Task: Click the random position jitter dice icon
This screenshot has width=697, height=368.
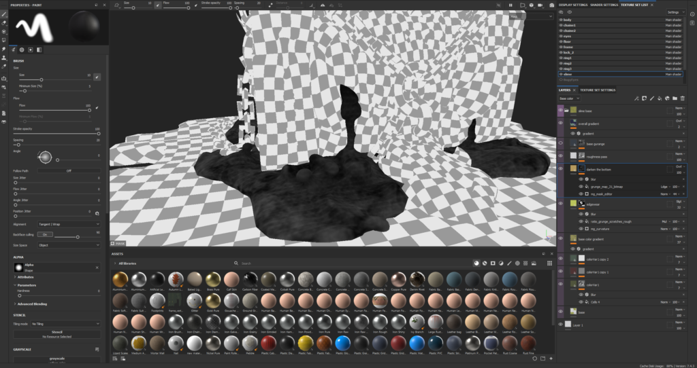Action: coord(97,213)
